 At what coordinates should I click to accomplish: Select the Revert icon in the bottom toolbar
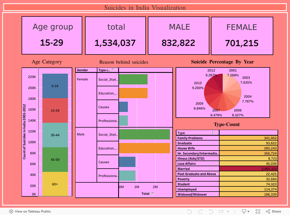pyautogui.click(x=211, y=211)
